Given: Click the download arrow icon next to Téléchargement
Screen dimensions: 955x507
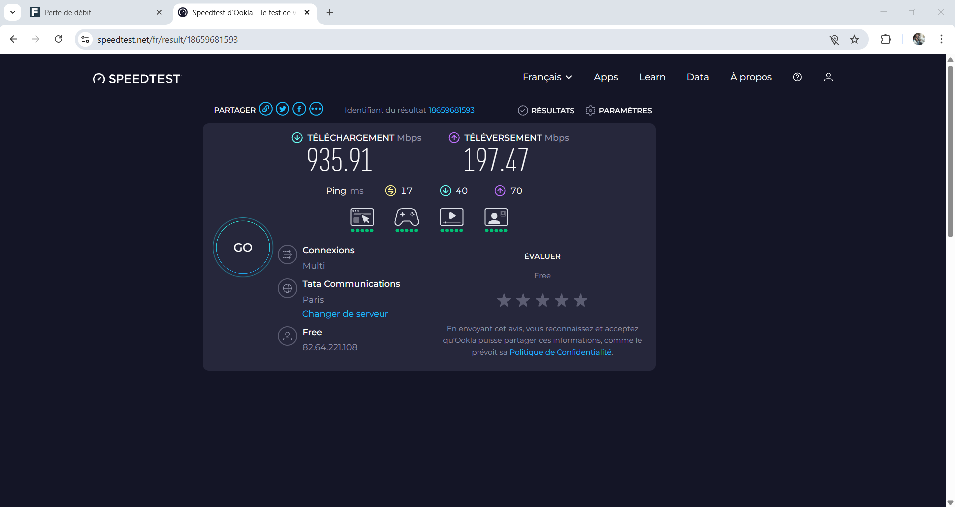Looking at the screenshot, I should coord(297,138).
